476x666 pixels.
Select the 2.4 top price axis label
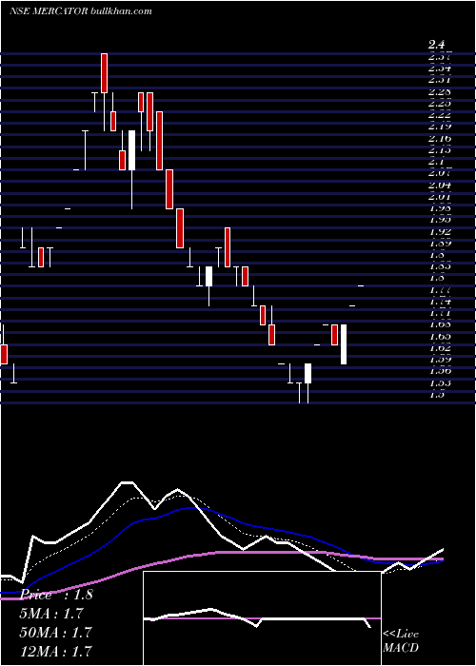[436, 44]
